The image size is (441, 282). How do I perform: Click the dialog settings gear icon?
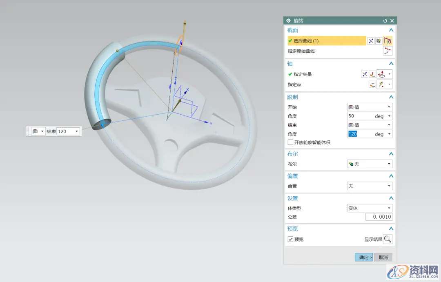(x=288, y=21)
